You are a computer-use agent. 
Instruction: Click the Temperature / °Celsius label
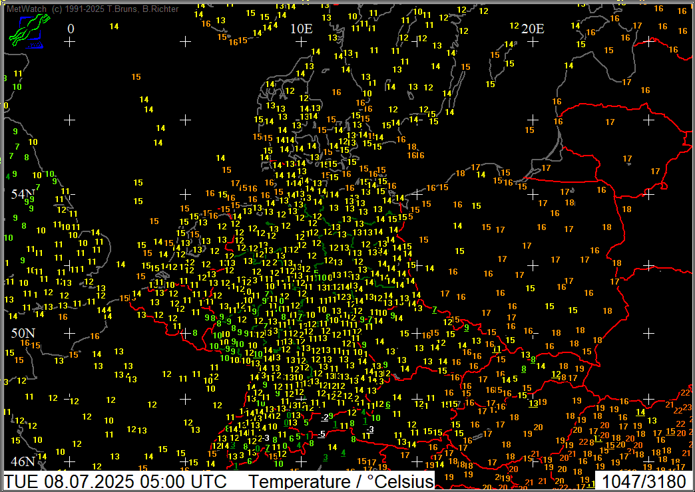tap(340, 481)
